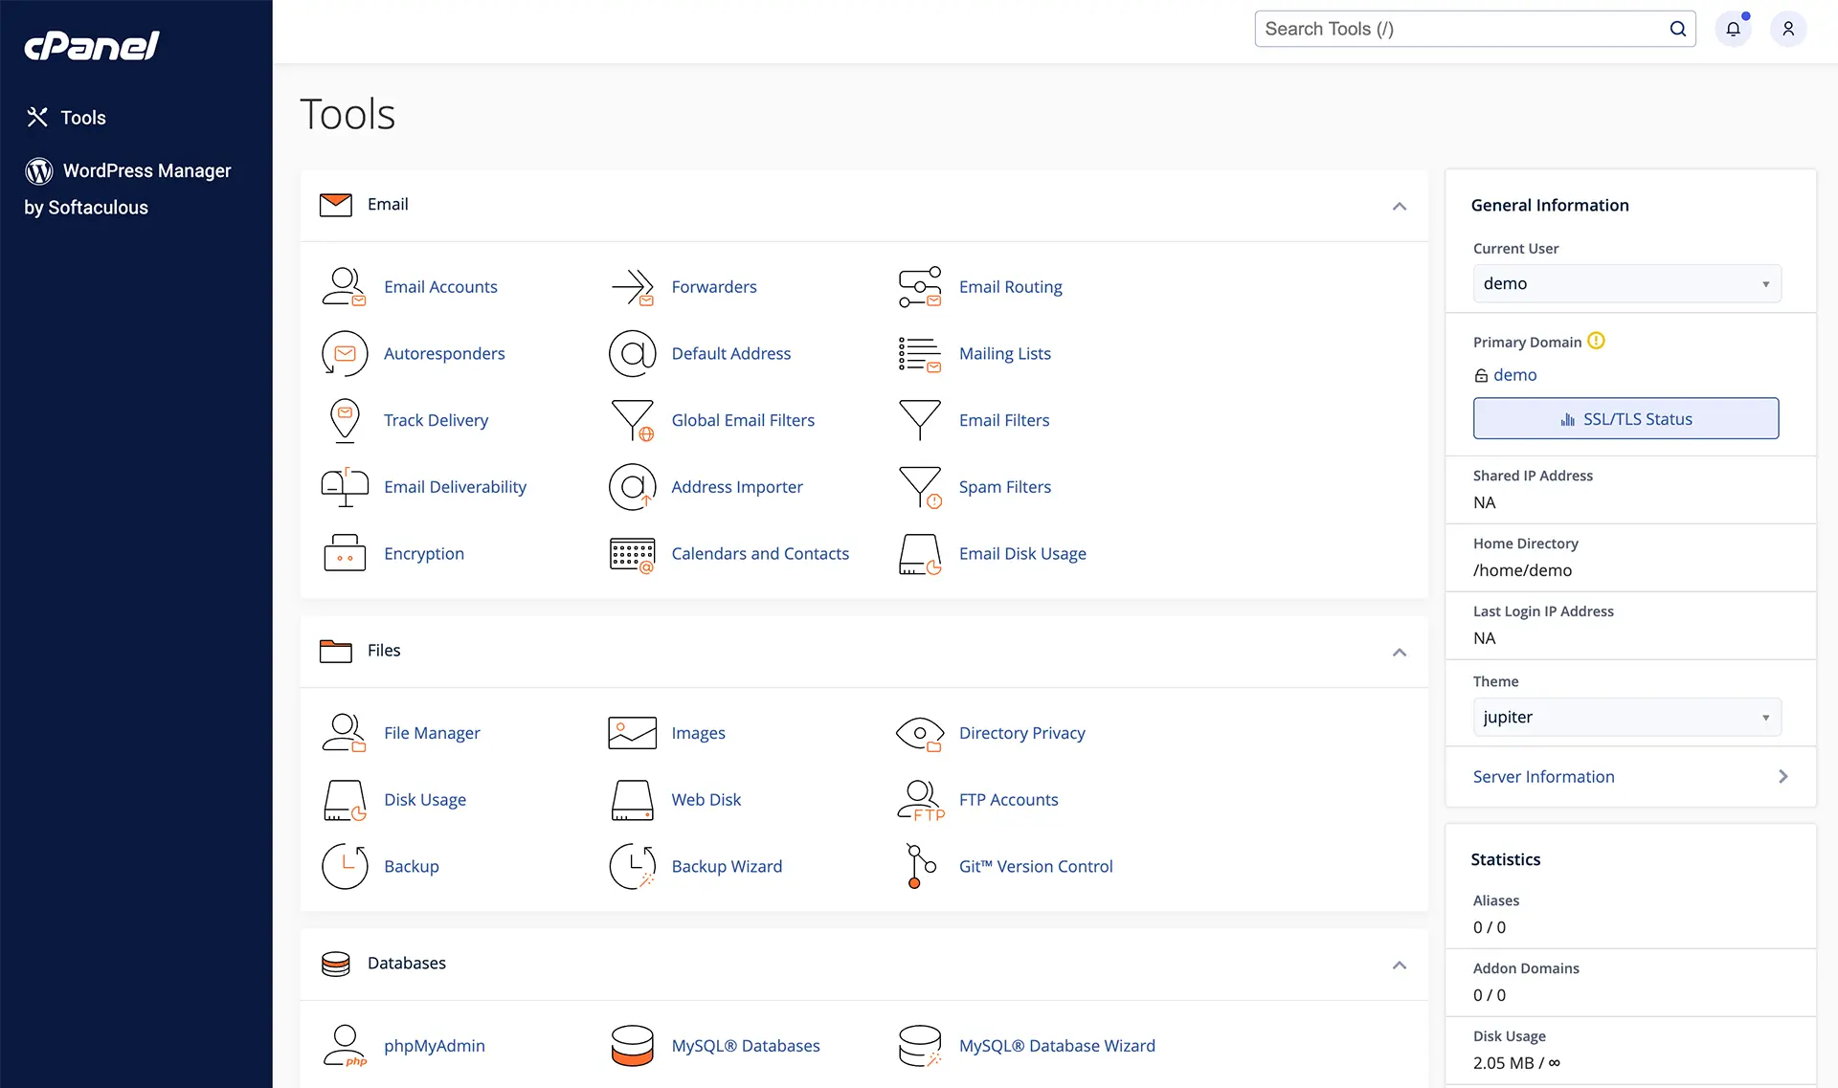Click the Calendars and Contacts icon
1838x1088 pixels.
point(632,554)
